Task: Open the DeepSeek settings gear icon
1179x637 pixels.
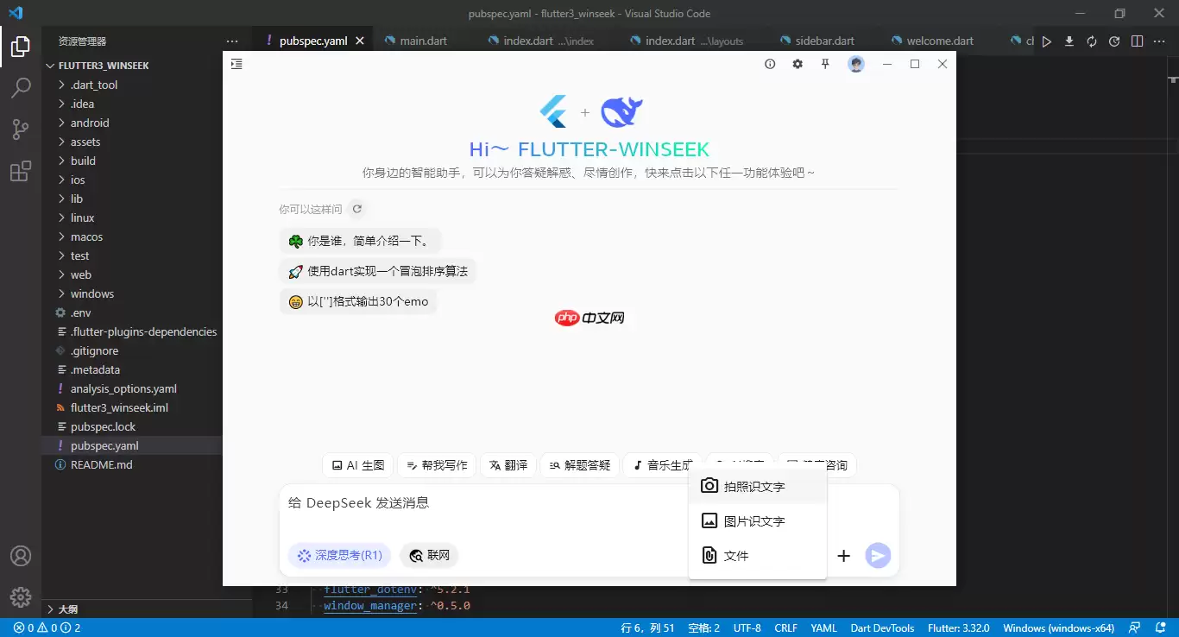Action: pyautogui.click(x=797, y=64)
